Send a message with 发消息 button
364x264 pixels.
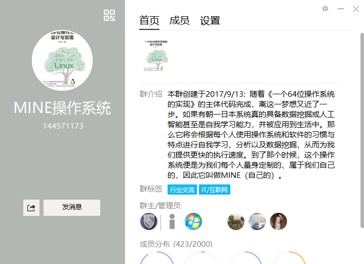click(x=72, y=208)
